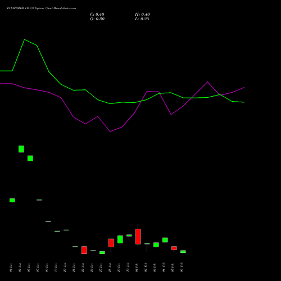Click the green candle above 29 Jan
The height and width of the screenshot is (281, 281).
(120, 239)
